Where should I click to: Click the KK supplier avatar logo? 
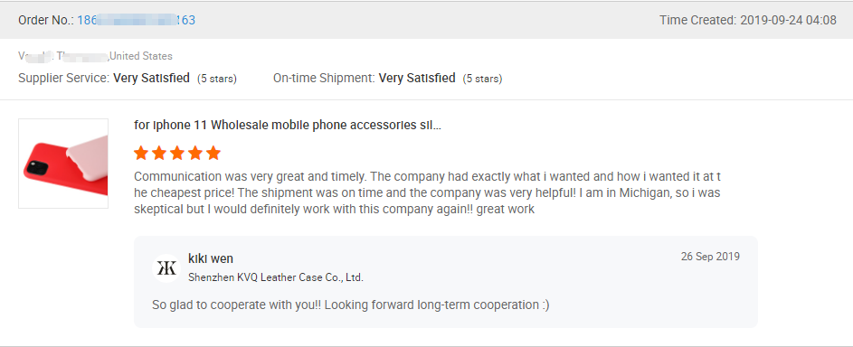(166, 268)
